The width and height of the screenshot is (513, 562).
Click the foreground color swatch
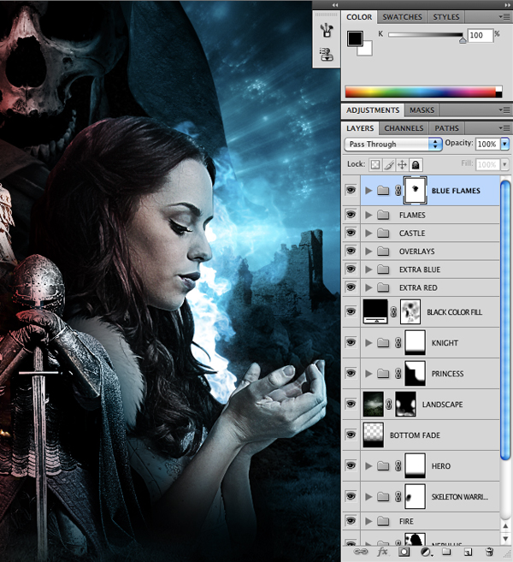tap(355, 38)
